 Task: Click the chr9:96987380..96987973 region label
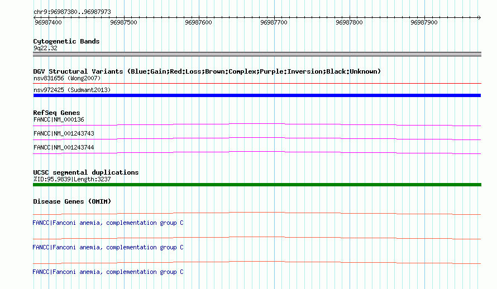[72, 12]
